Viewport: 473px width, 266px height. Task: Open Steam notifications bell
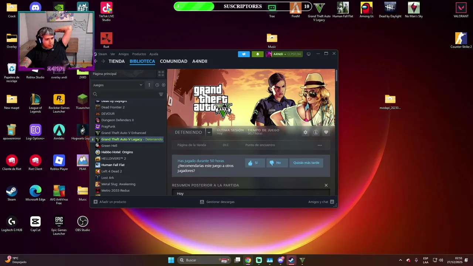pos(258,54)
